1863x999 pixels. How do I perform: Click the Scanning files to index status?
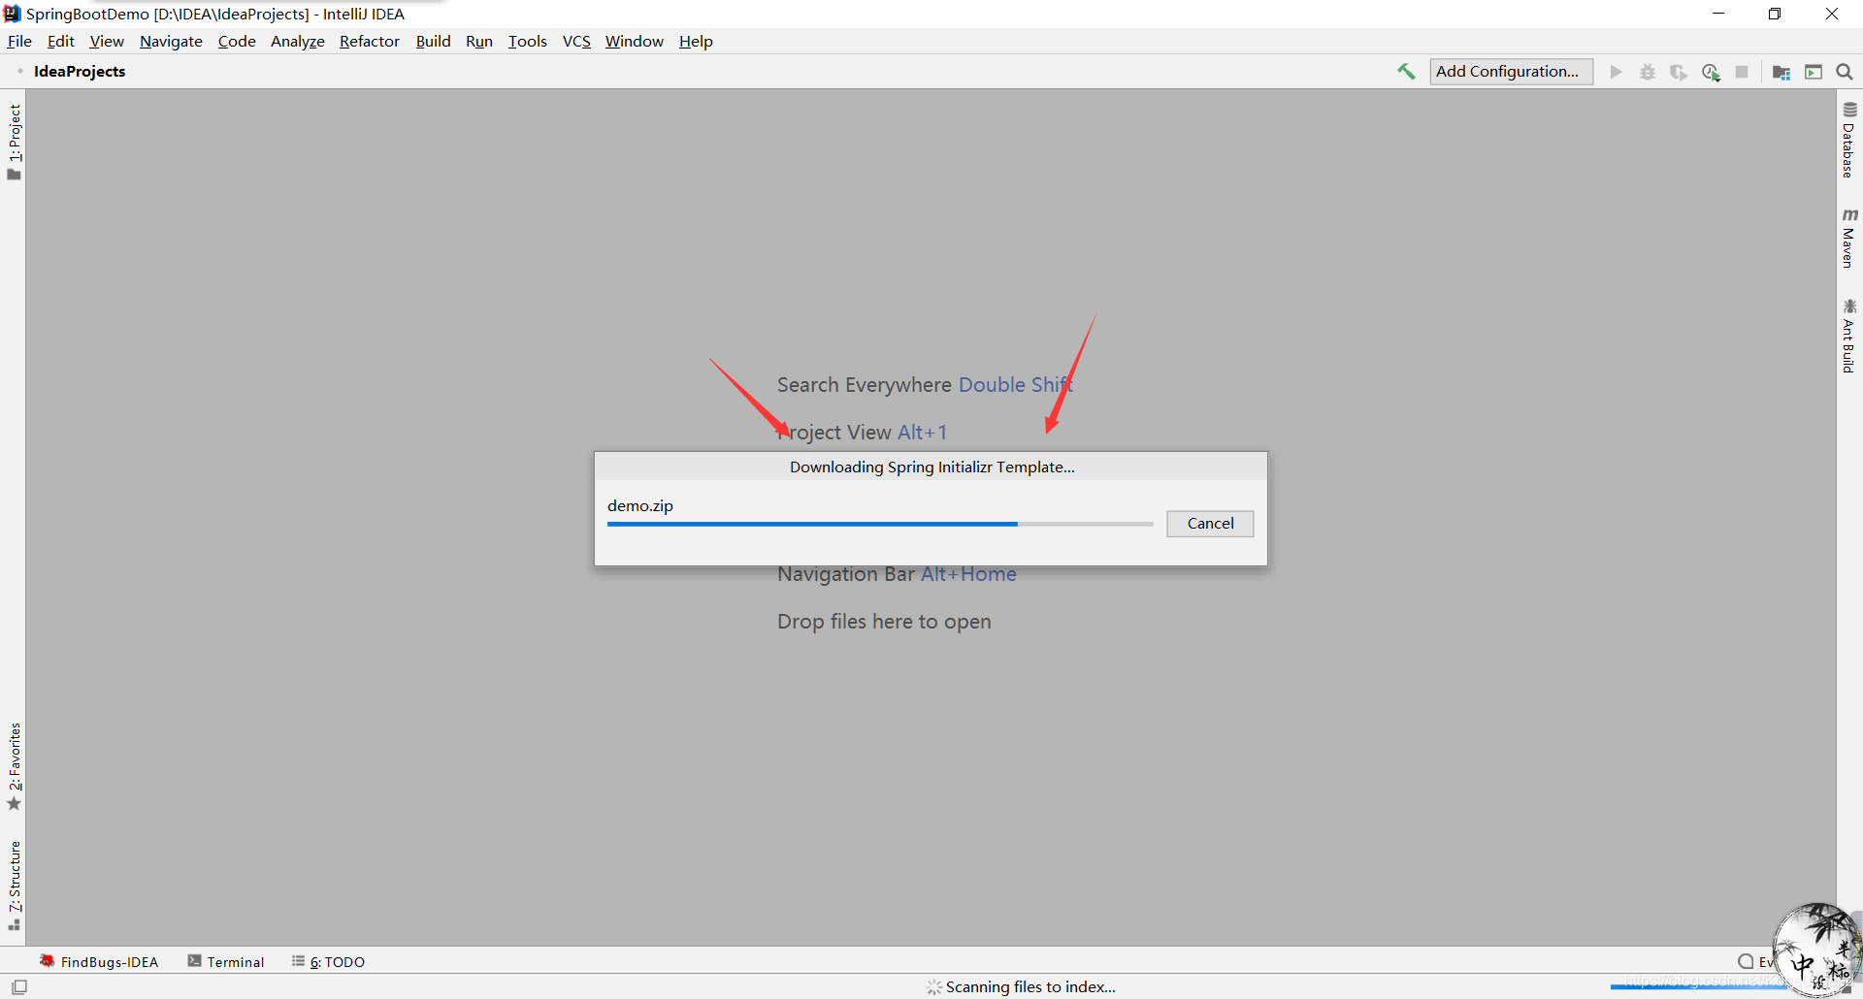(1030, 987)
